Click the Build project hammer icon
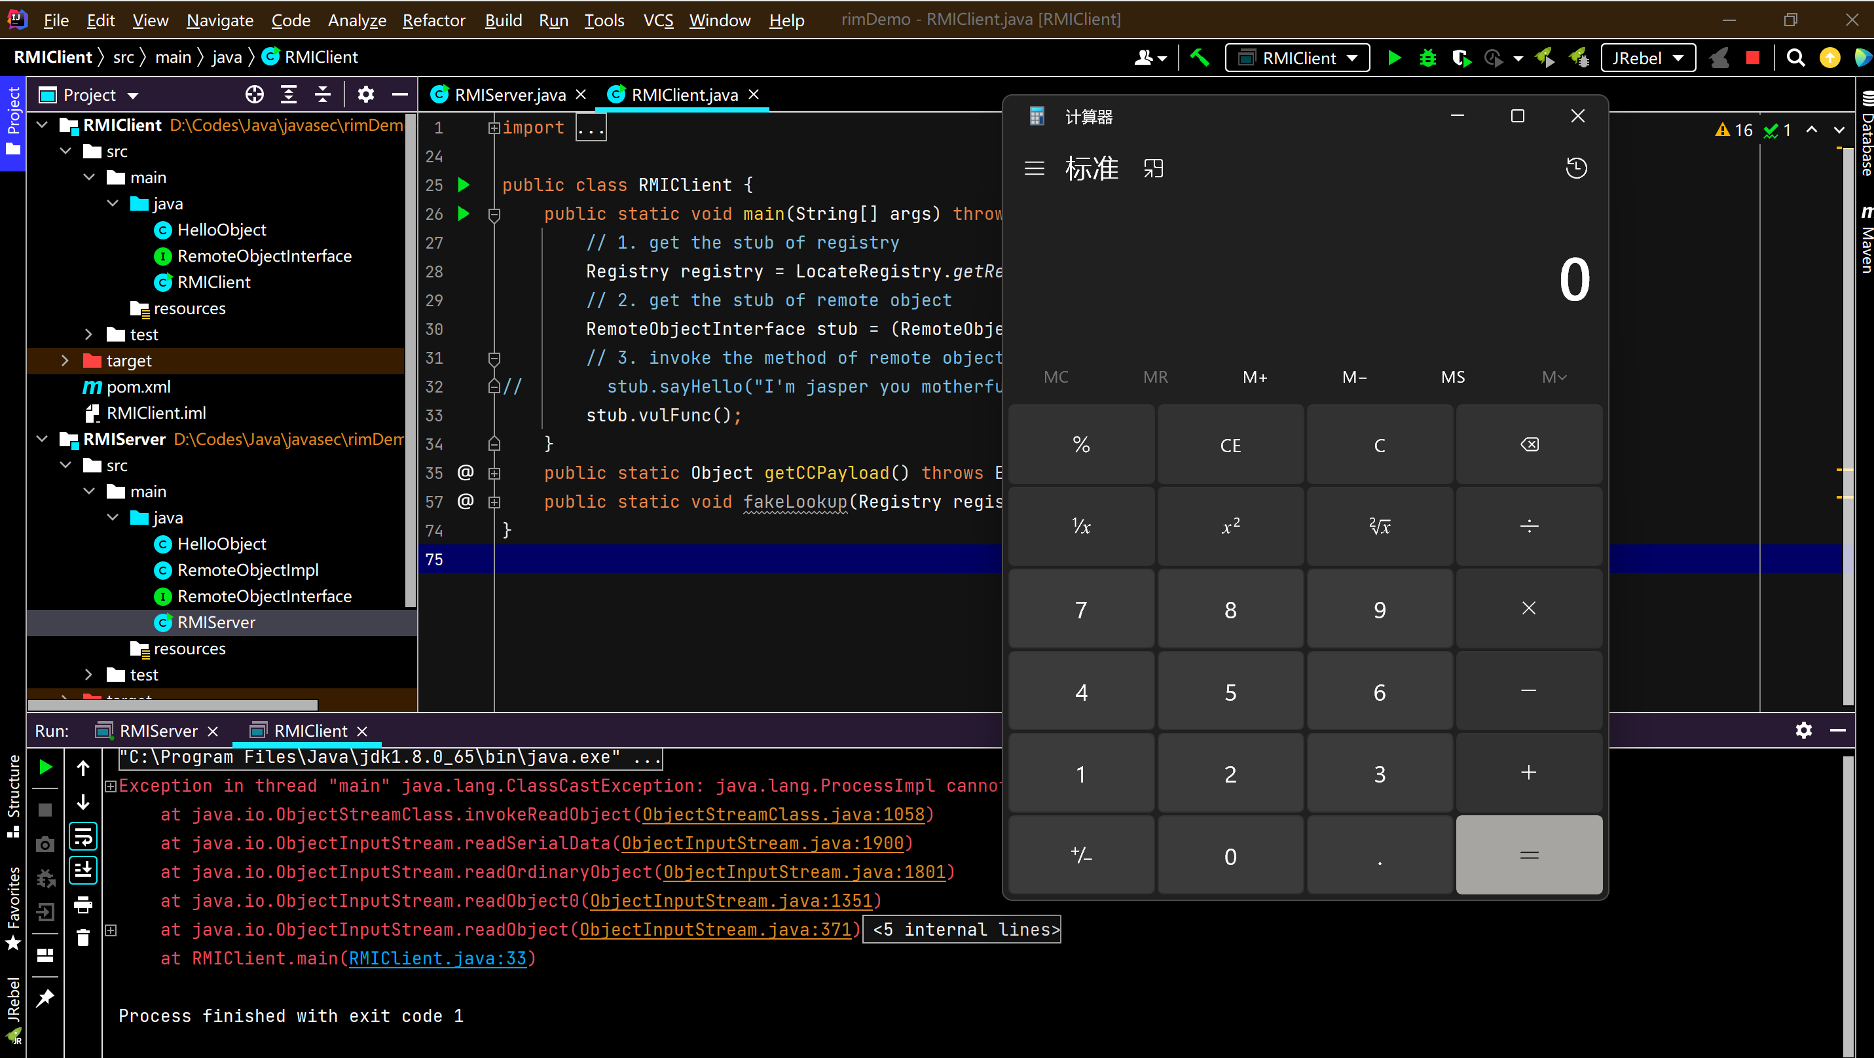The height and width of the screenshot is (1058, 1874). click(x=1199, y=58)
